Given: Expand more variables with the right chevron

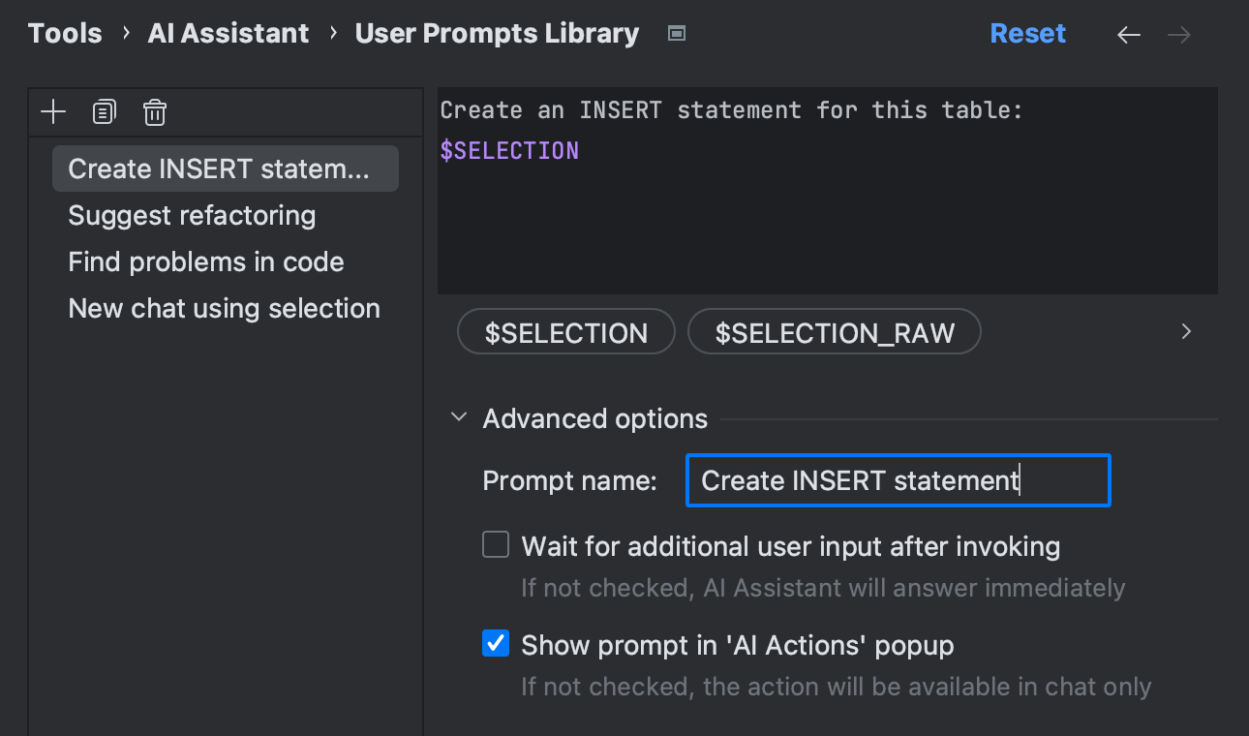Looking at the screenshot, I should pos(1186,331).
